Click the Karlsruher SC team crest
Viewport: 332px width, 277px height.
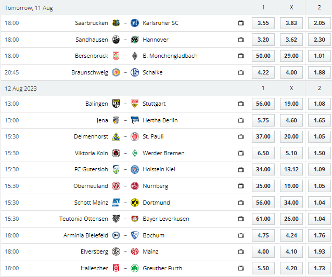(x=135, y=23)
